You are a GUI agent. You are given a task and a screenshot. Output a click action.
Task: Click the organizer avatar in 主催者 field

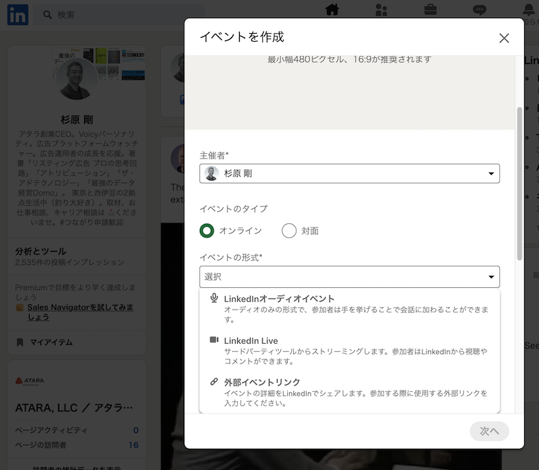(212, 173)
